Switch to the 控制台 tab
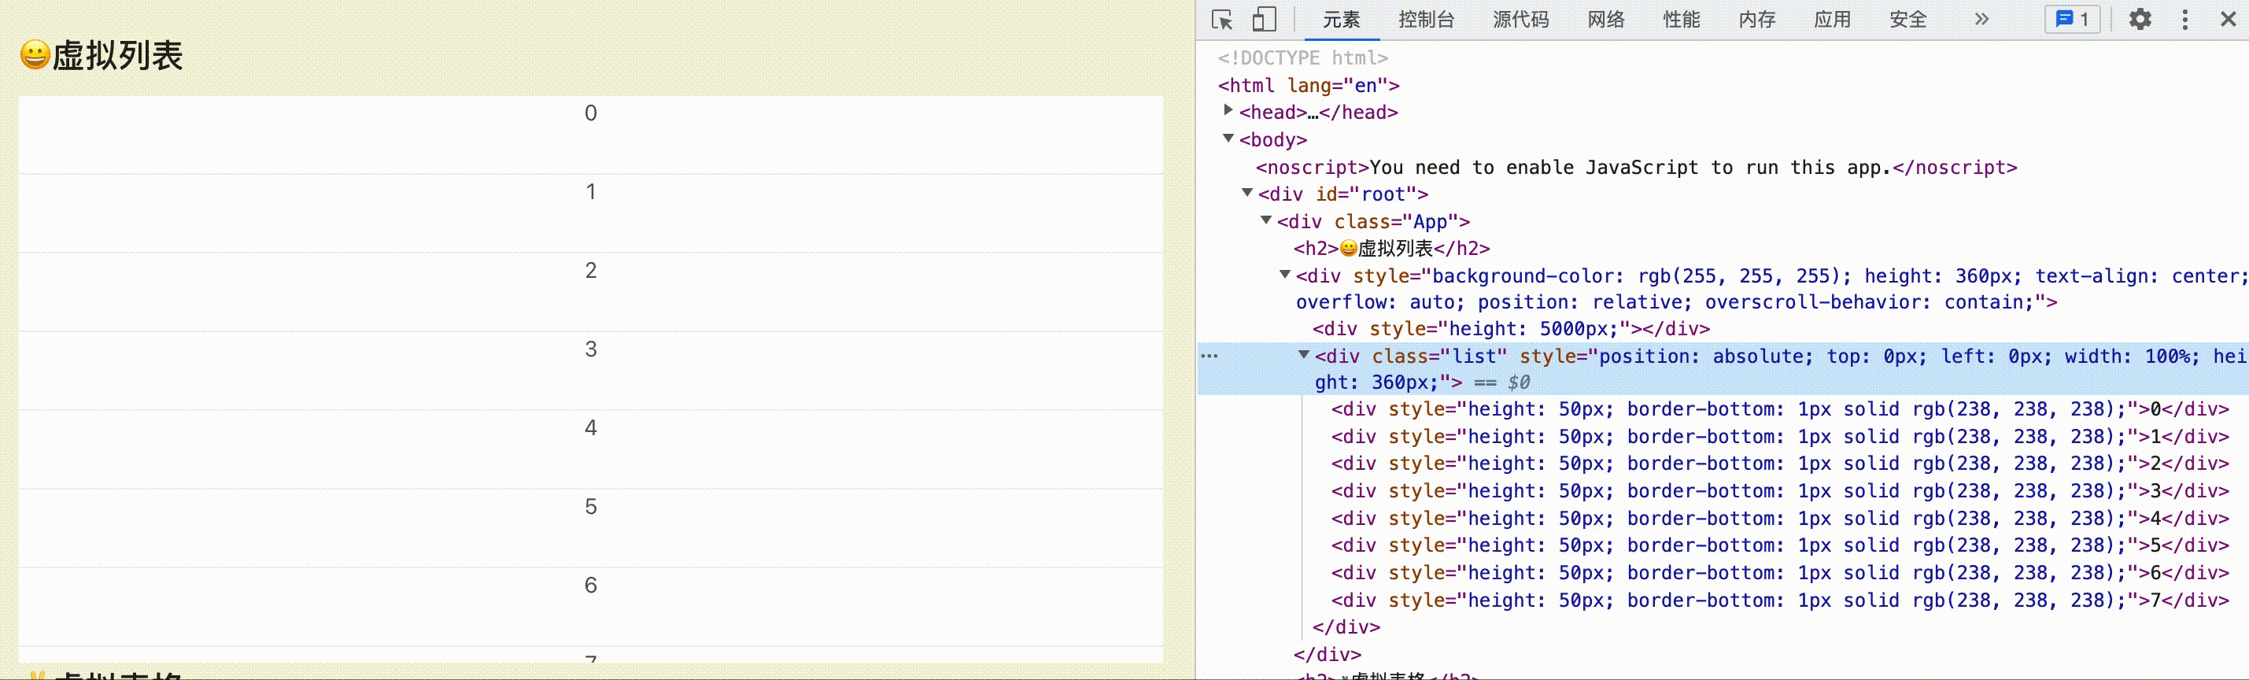Viewport: 2249px width, 680px height. pyautogui.click(x=1426, y=20)
